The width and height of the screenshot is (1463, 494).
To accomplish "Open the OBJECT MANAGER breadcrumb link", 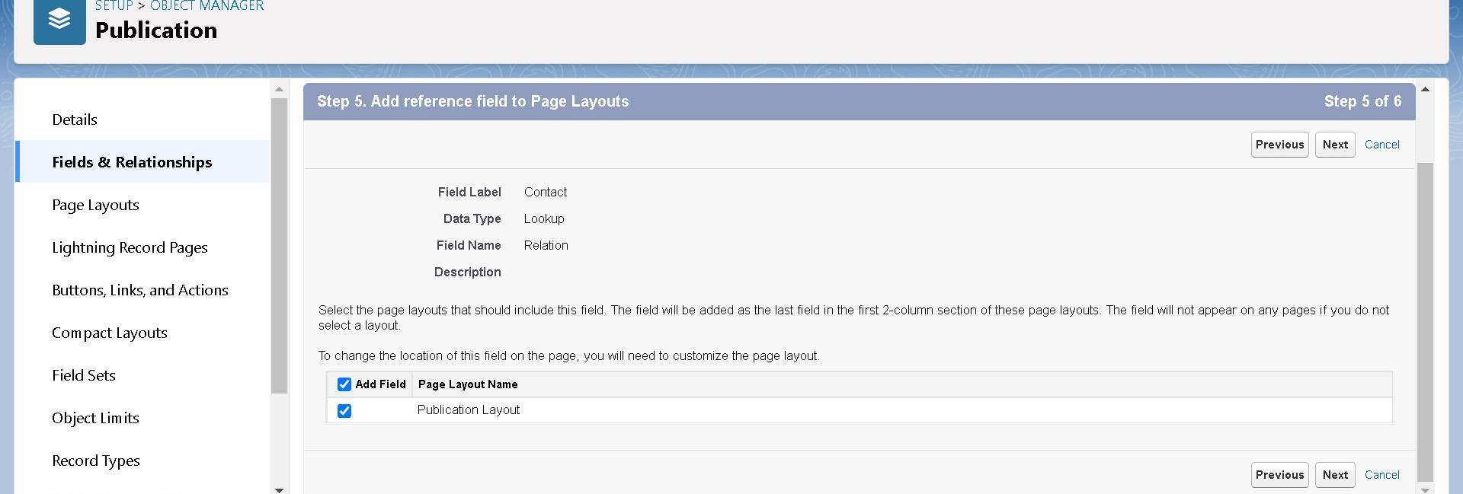I will 206,6.
